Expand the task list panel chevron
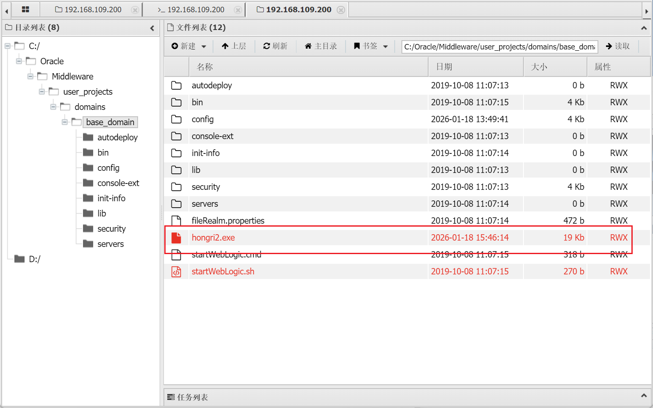 pos(644,396)
